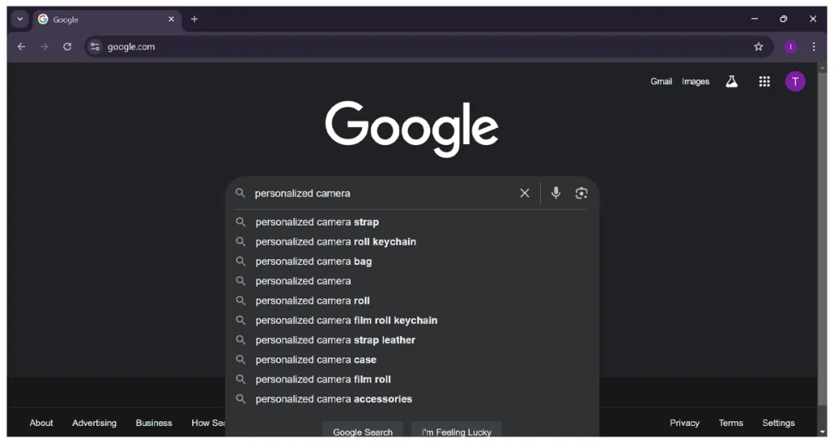Reload the current page

67,46
